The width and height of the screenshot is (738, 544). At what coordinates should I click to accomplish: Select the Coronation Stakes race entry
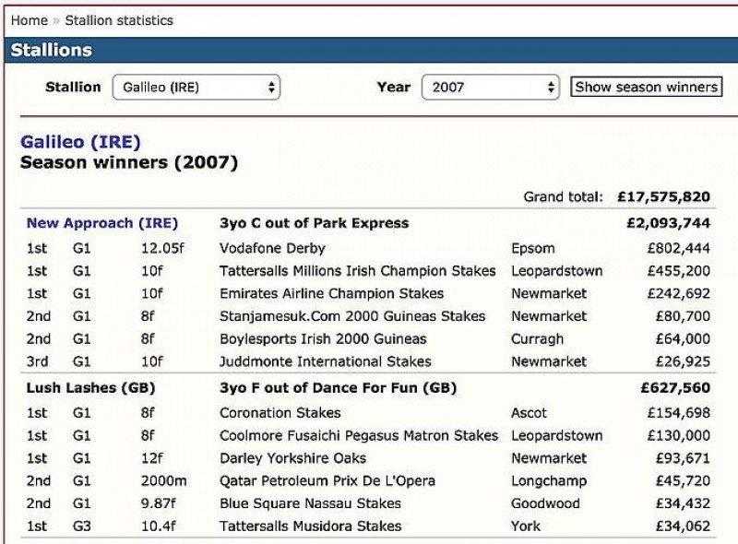[x=280, y=413]
